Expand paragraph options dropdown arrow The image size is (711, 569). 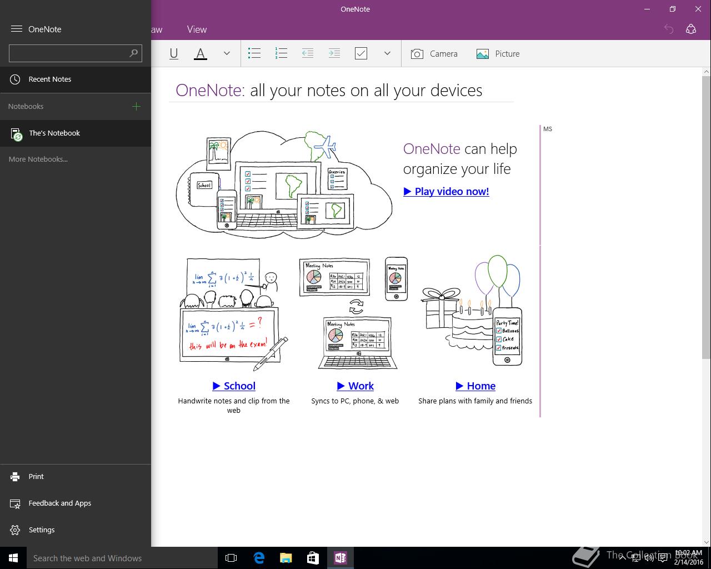(387, 54)
